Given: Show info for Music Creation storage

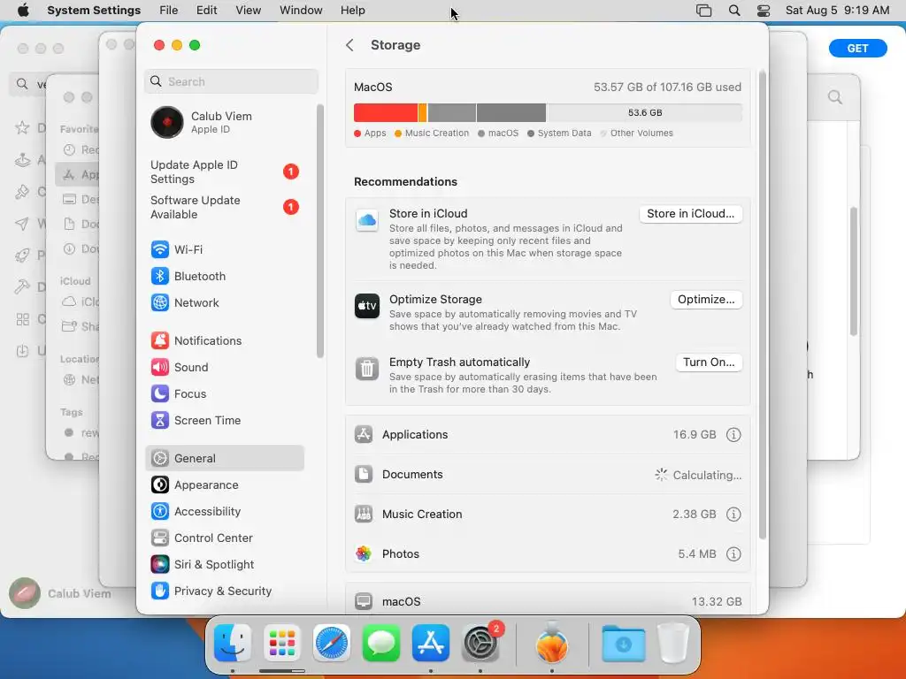Looking at the screenshot, I should 733,515.
